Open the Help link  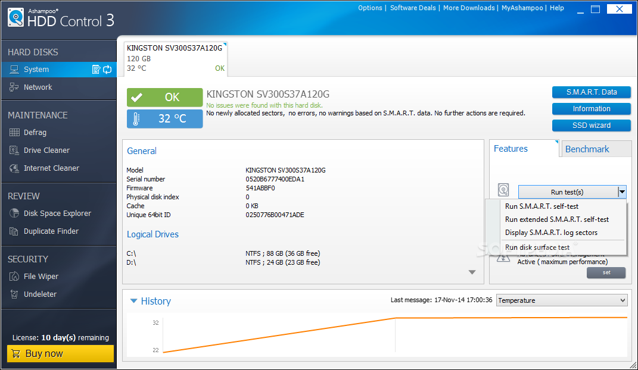click(556, 8)
